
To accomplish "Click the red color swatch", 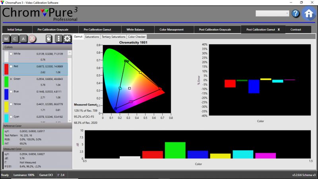I will coord(6,69).
